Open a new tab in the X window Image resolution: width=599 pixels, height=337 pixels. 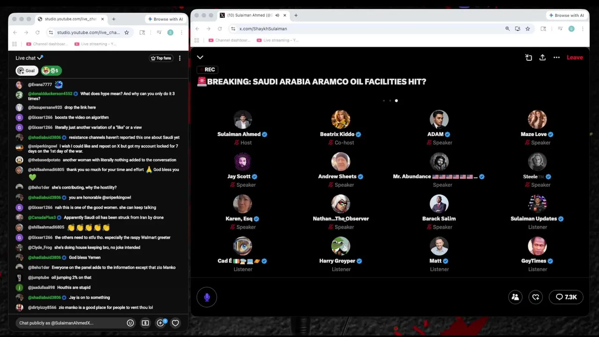pos(296,15)
